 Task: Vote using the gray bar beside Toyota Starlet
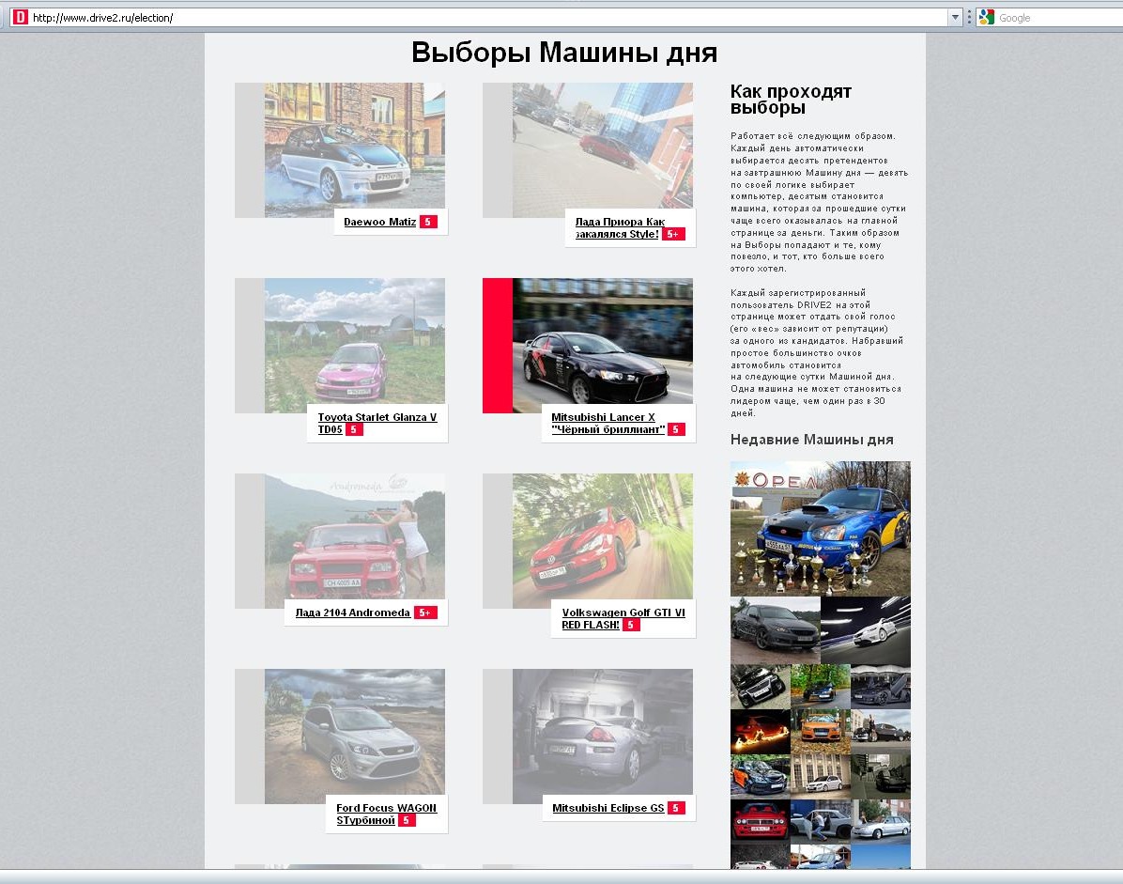click(250, 346)
